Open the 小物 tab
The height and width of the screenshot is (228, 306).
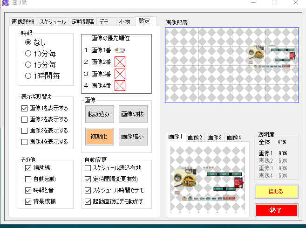tap(126, 21)
